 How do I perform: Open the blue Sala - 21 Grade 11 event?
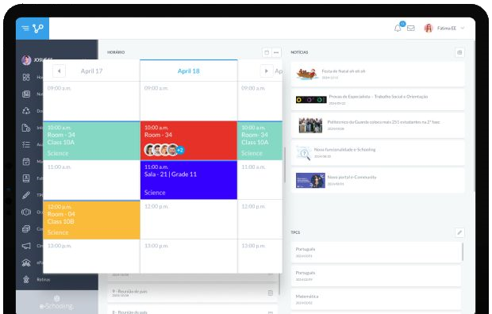click(189, 180)
